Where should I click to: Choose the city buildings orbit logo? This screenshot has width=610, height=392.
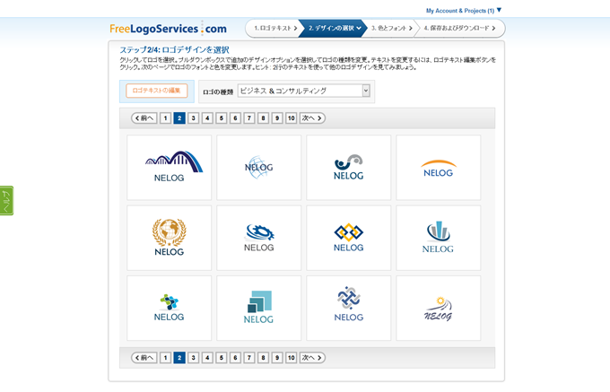point(439,238)
